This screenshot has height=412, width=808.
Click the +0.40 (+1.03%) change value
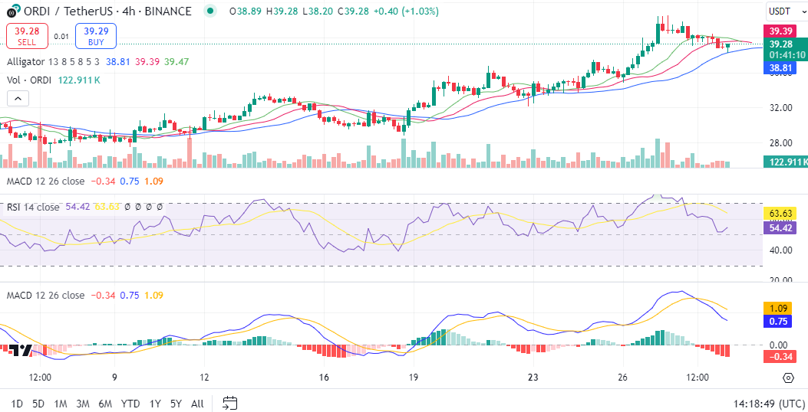[407, 11]
